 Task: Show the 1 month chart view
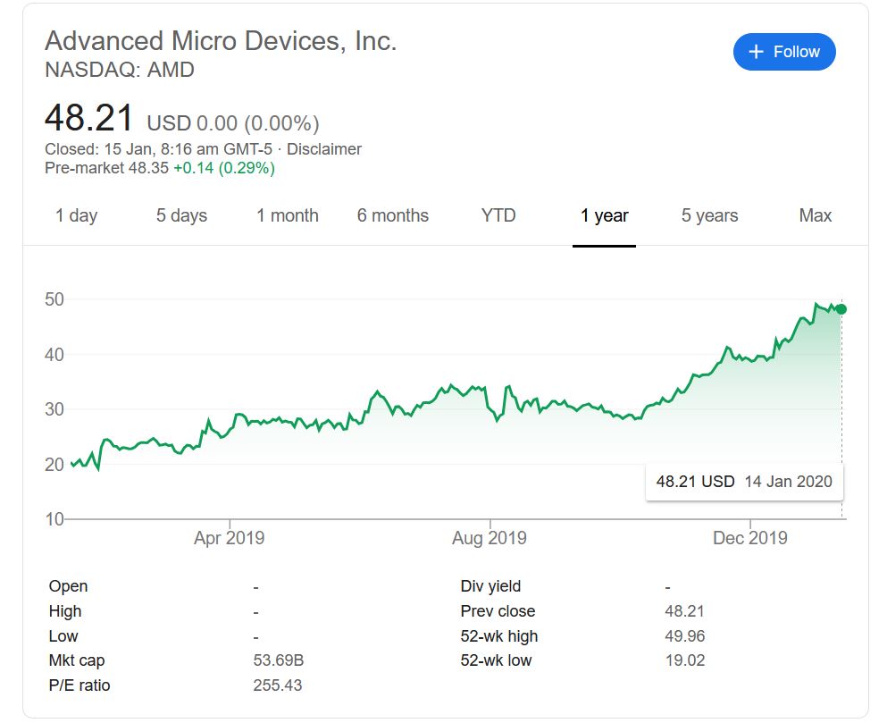click(287, 215)
